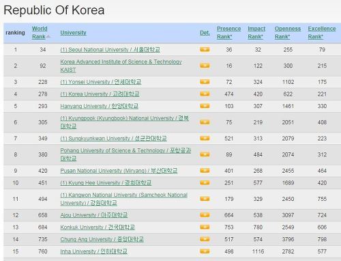Sort by the Openness Rank column header
This screenshot has height=261, width=341.
click(288, 33)
